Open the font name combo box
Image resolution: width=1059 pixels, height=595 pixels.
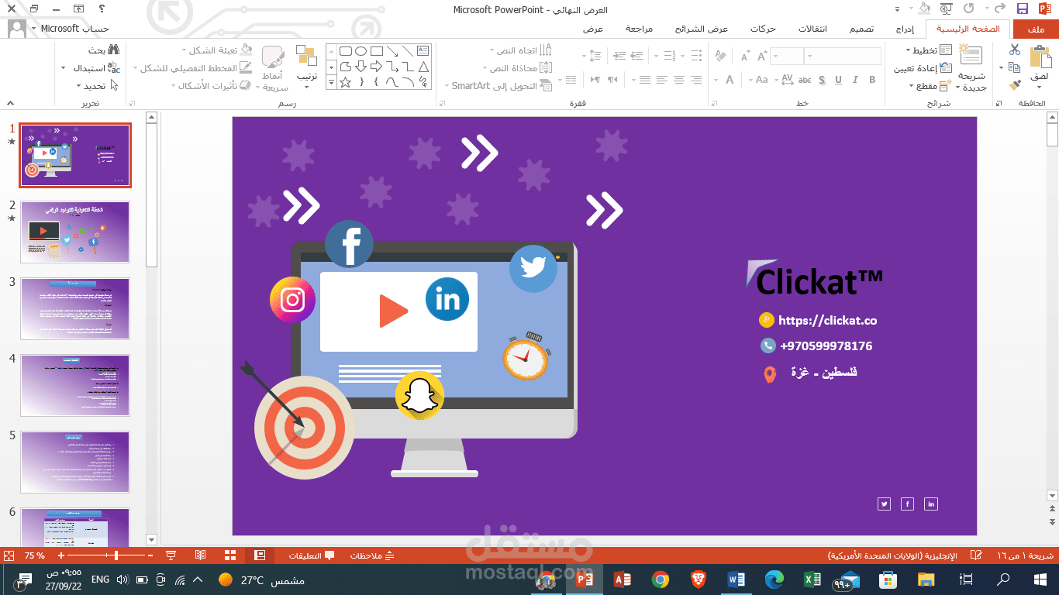pyautogui.click(x=843, y=56)
